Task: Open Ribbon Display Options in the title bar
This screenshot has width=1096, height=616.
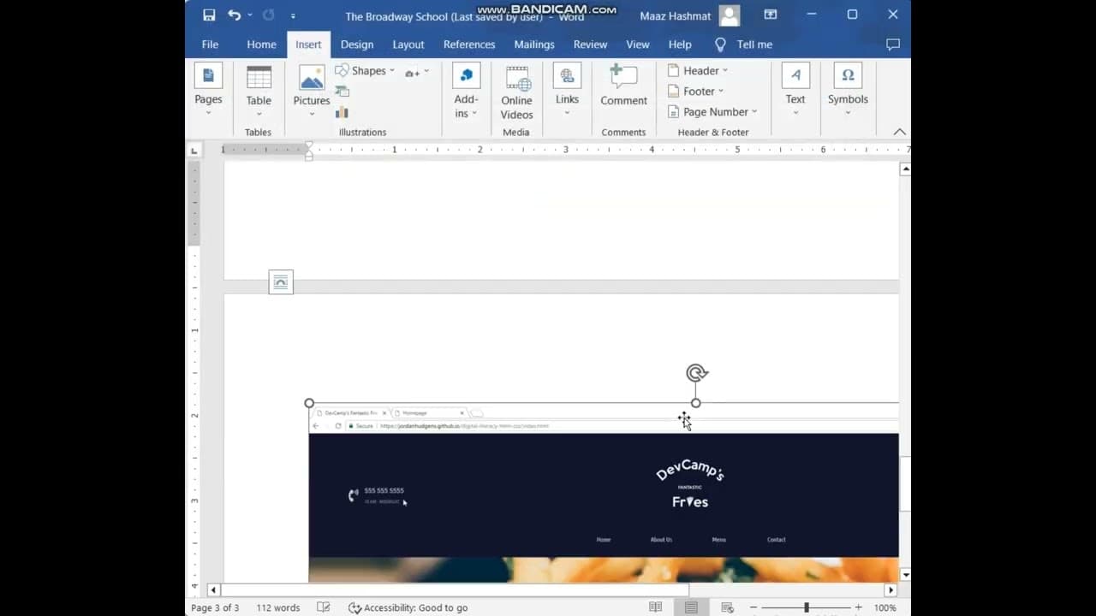Action: tap(771, 15)
